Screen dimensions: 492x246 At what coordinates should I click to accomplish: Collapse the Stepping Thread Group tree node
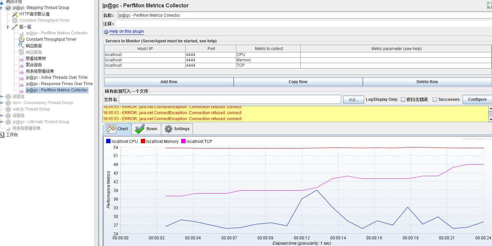(x=2, y=8)
